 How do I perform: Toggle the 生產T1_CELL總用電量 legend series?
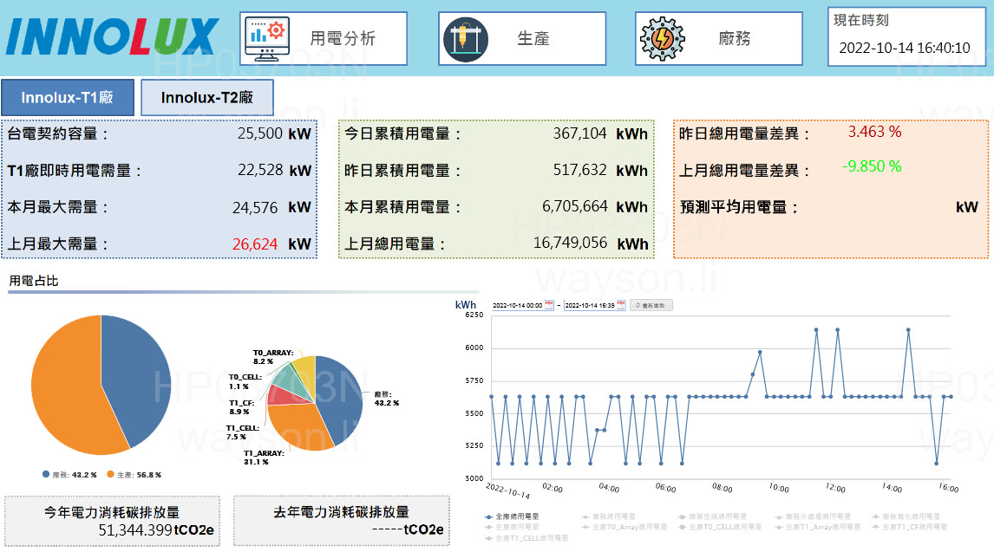[x=526, y=539]
